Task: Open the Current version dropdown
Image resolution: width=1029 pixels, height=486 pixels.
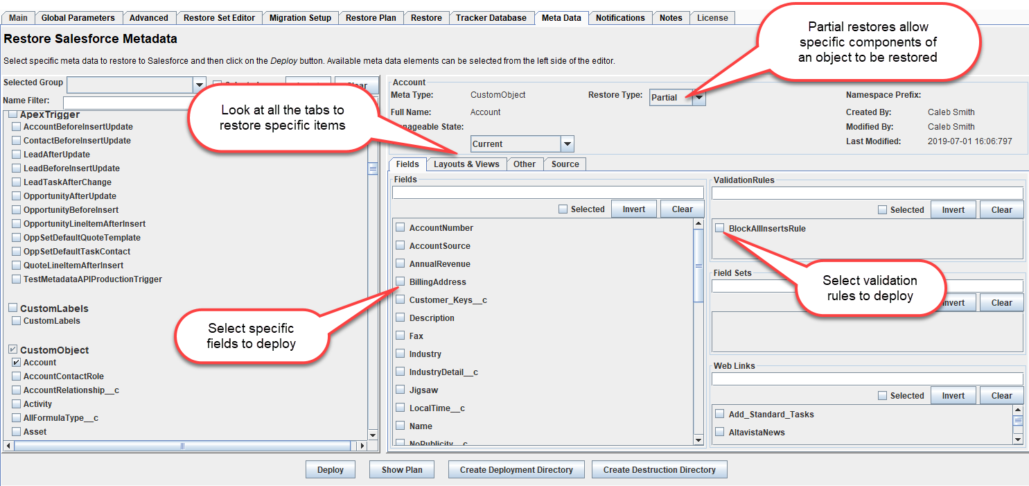Action: tap(568, 144)
